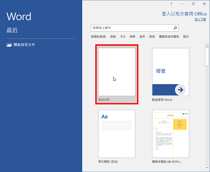Viewport: 210px width, 172px height.
Task: Click 登入以充分善用 Office sign-in link
Action: tap(184, 14)
